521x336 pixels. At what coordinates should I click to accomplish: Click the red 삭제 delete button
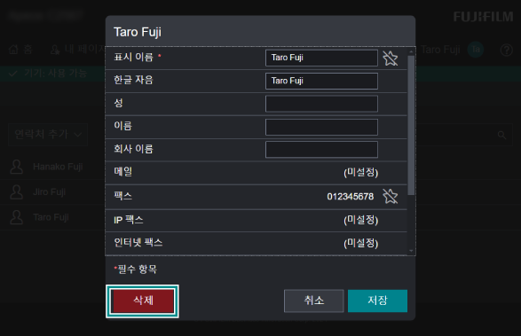[x=142, y=301]
